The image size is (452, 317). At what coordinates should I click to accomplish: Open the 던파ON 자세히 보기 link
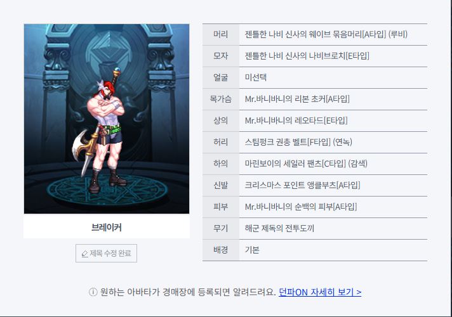point(320,292)
